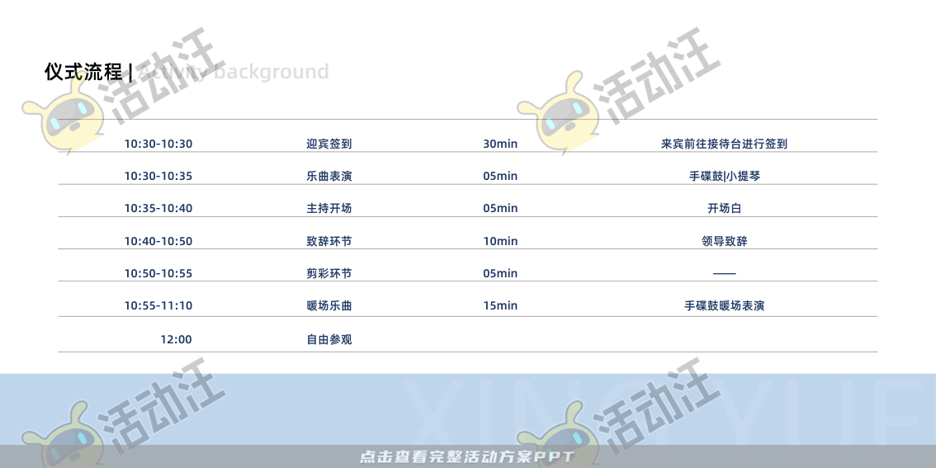Select the 10min duration cell
This screenshot has width=936, height=468.
500,241
